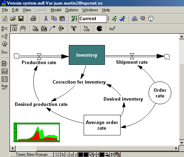Print the sketch with printer icon
This screenshot has width=184, height=157.
click(x=33, y=19)
